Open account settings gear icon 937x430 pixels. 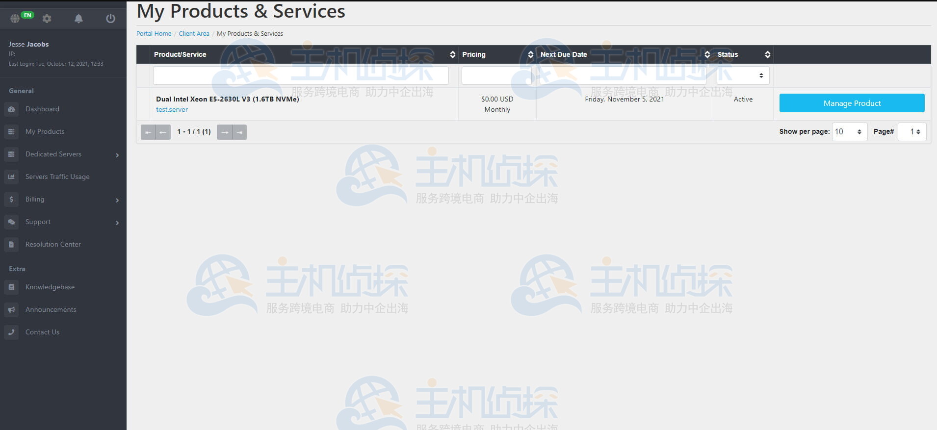(x=47, y=18)
